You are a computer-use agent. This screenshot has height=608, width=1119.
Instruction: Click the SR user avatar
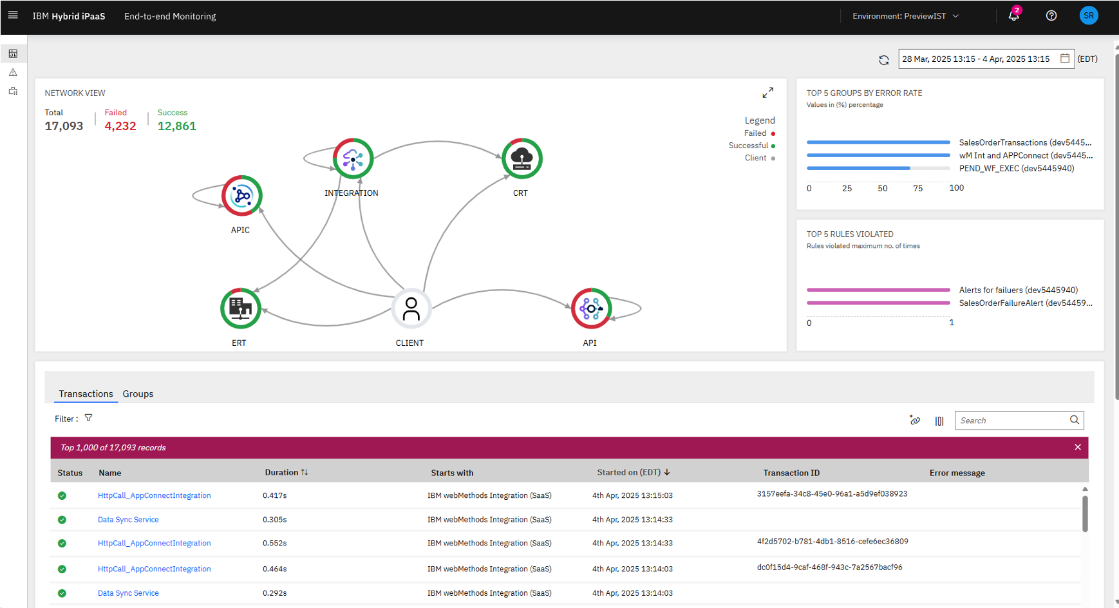coord(1089,15)
